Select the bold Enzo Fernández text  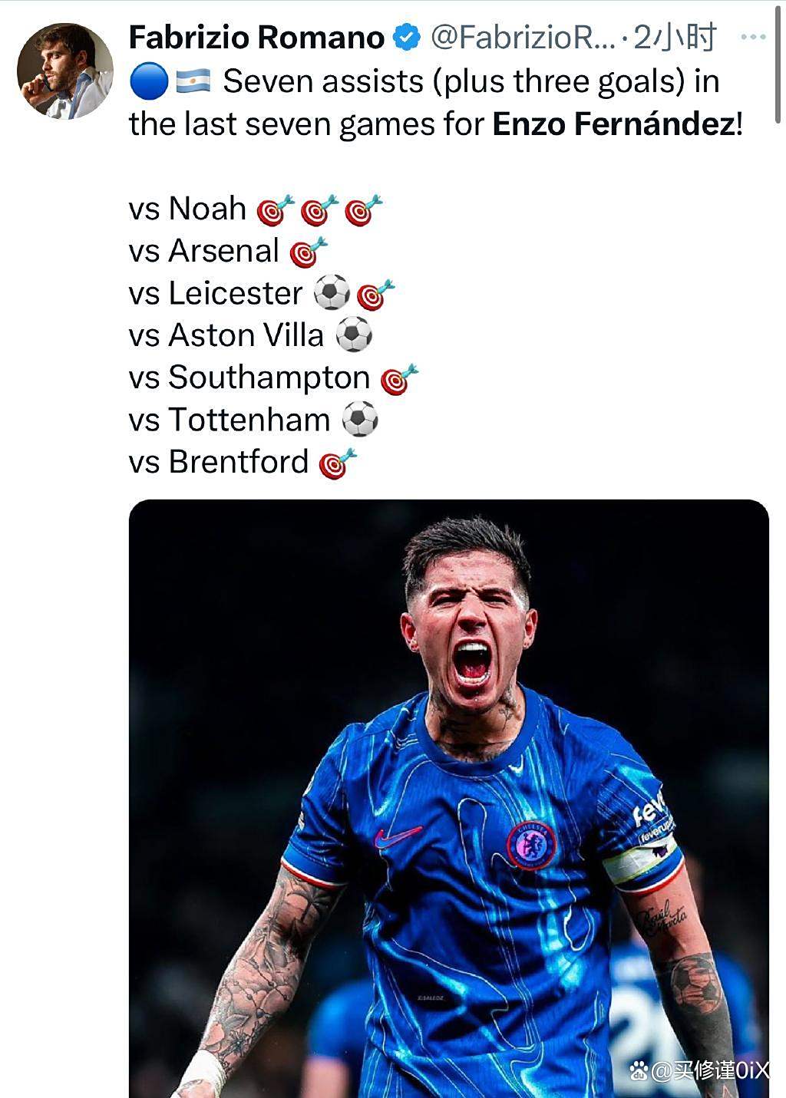pyautogui.click(x=613, y=124)
